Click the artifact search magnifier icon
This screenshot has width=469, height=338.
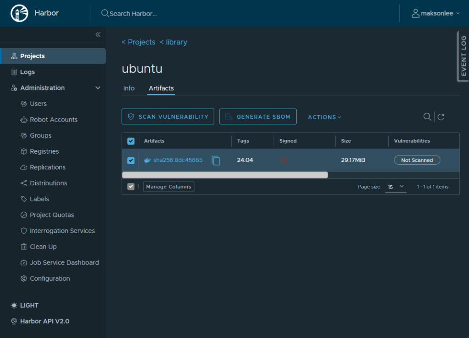click(427, 117)
